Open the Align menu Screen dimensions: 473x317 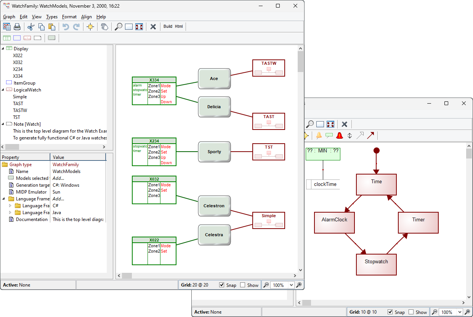click(x=87, y=17)
